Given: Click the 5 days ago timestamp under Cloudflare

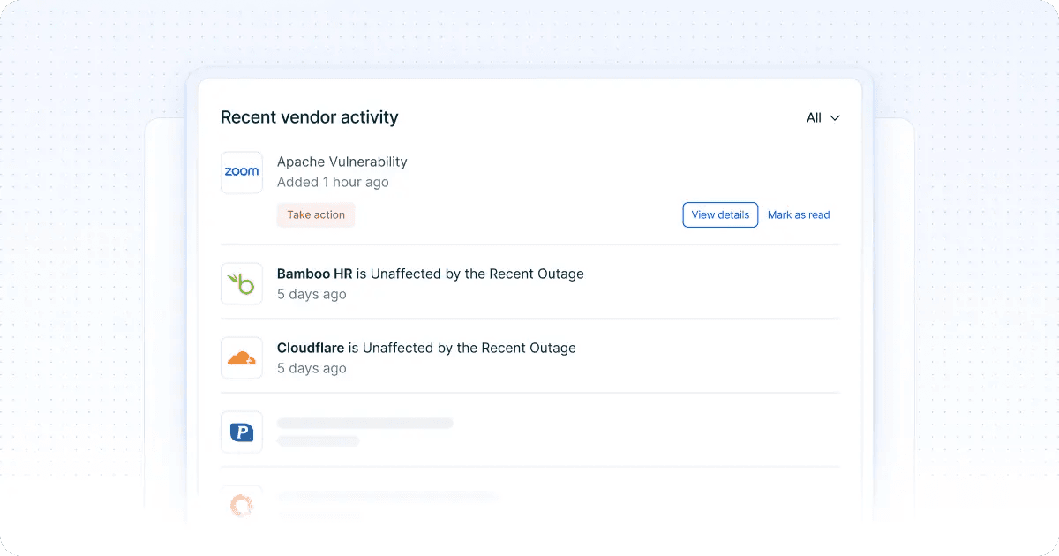Looking at the screenshot, I should click(312, 368).
